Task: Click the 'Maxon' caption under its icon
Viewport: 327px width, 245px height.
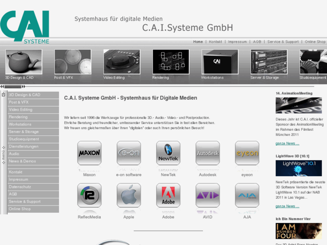Action: click(89, 175)
